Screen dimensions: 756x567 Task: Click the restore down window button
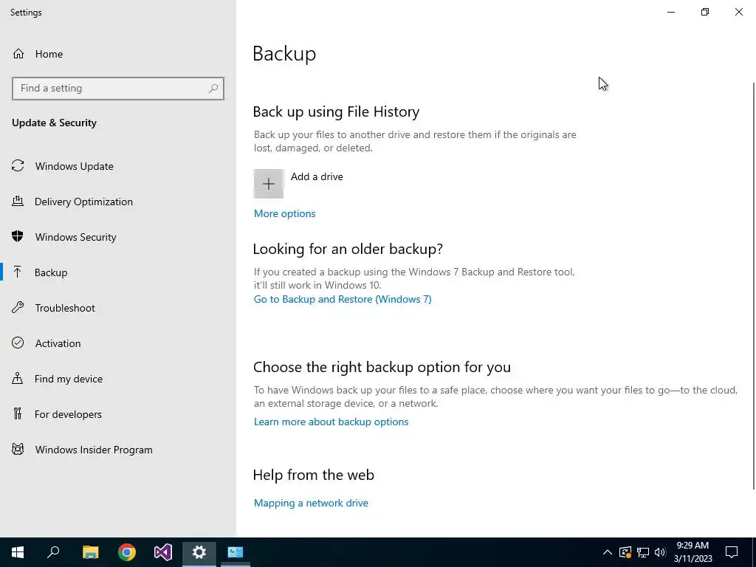click(705, 12)
